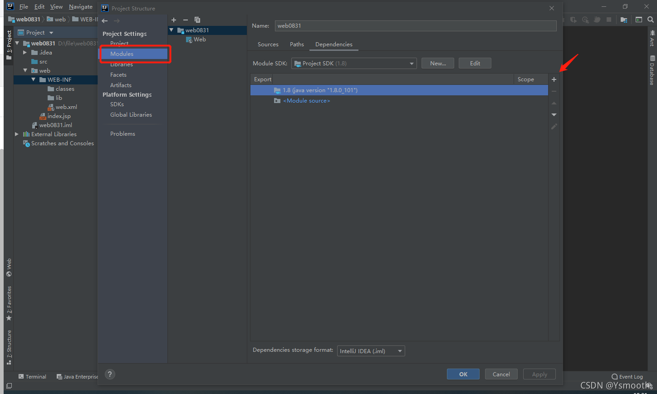The image size is (657, 394).
Task: Open Project Structure icon in main toolbar
Action: 624,20
